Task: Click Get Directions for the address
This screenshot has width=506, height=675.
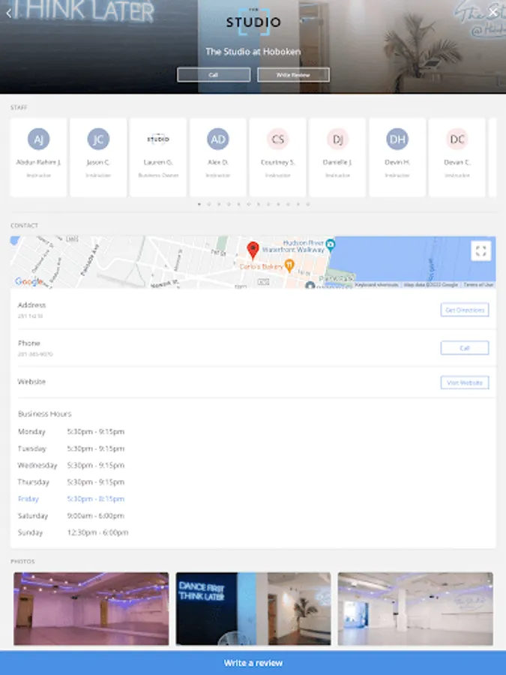Action: (x=465, y=310)
